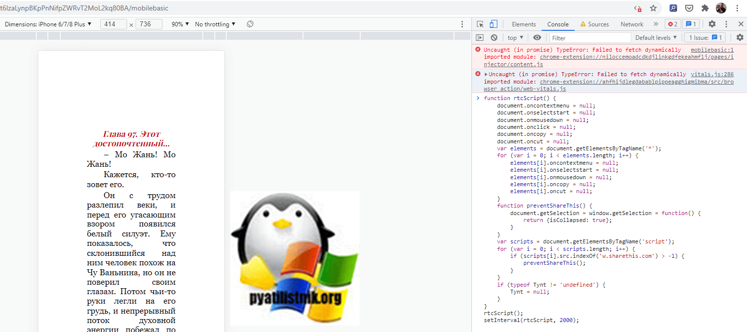Open the browser extensions puzzle icon
Screen dimensions: 747x332
click(705, 8)
